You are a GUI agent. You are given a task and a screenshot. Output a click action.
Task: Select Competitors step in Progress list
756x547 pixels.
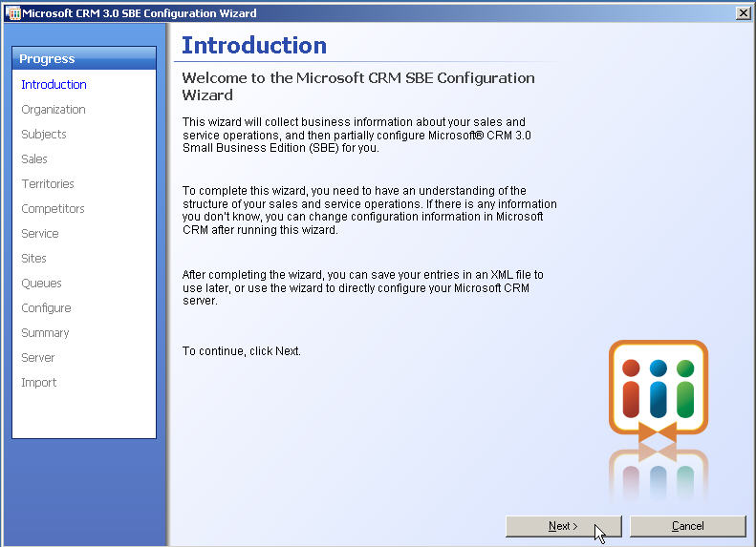coord(53,208)
